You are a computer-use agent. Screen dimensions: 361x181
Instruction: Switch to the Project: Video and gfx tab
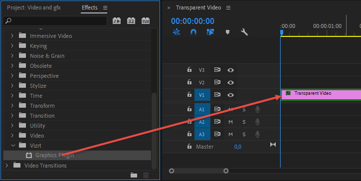point(34,7)
